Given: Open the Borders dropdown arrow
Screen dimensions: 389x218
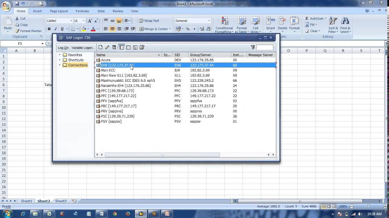Looking at the screenshot, I should 78,29.
